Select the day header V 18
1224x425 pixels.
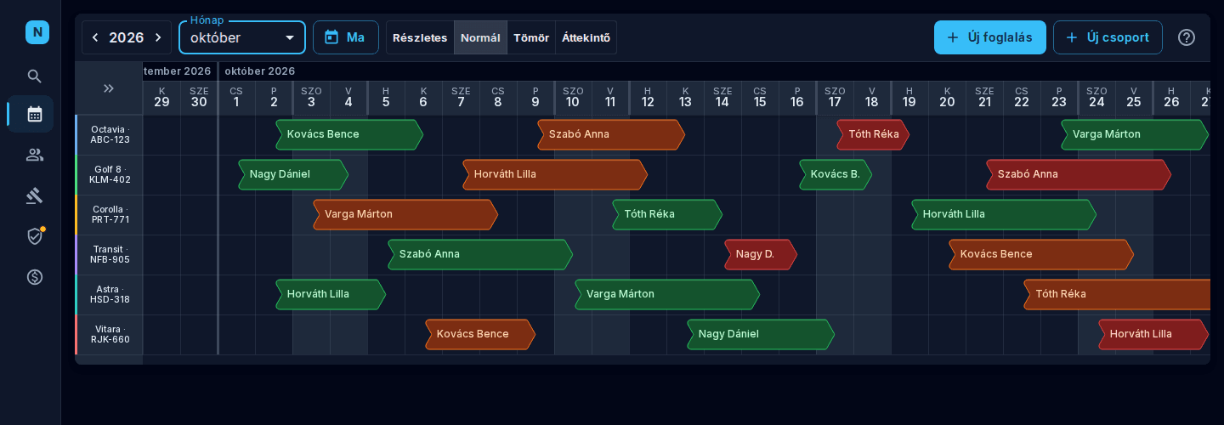[872, 98]
